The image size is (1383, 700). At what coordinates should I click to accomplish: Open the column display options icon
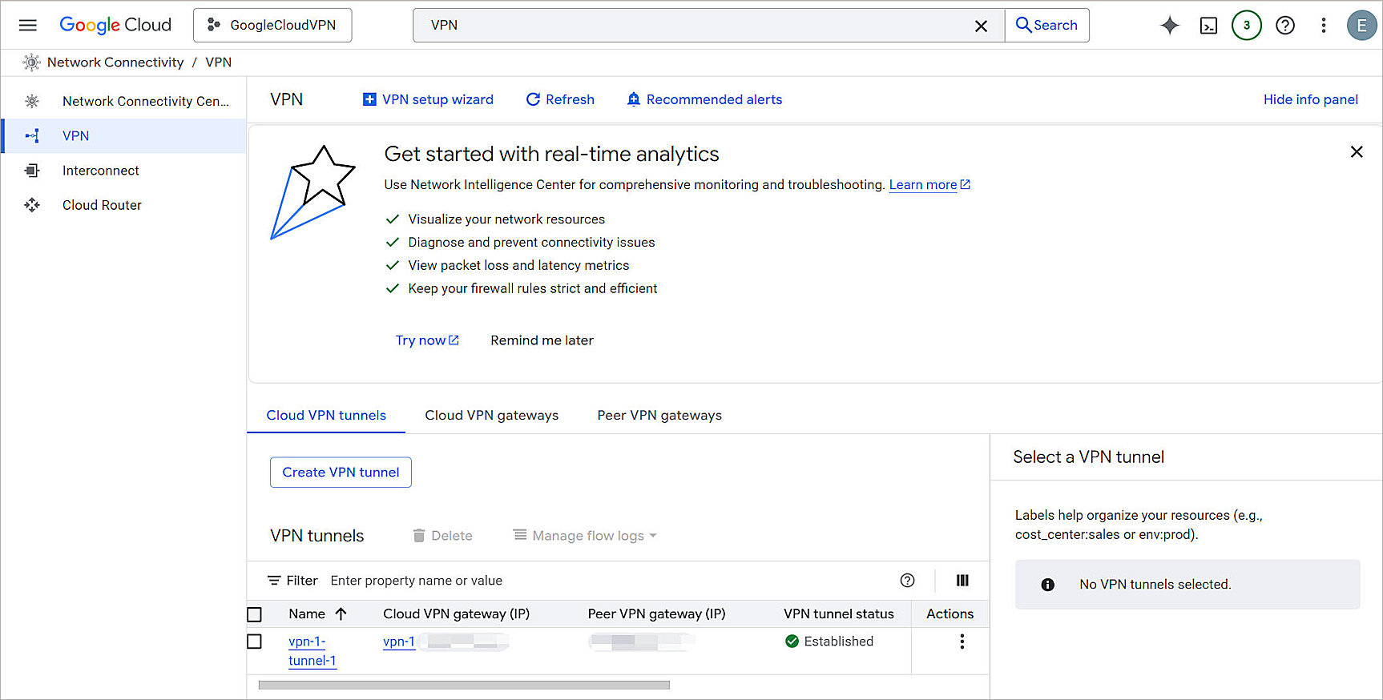[962, 581]
